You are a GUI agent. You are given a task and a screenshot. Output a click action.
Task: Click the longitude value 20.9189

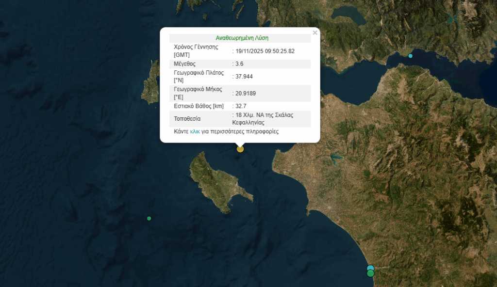246,93
